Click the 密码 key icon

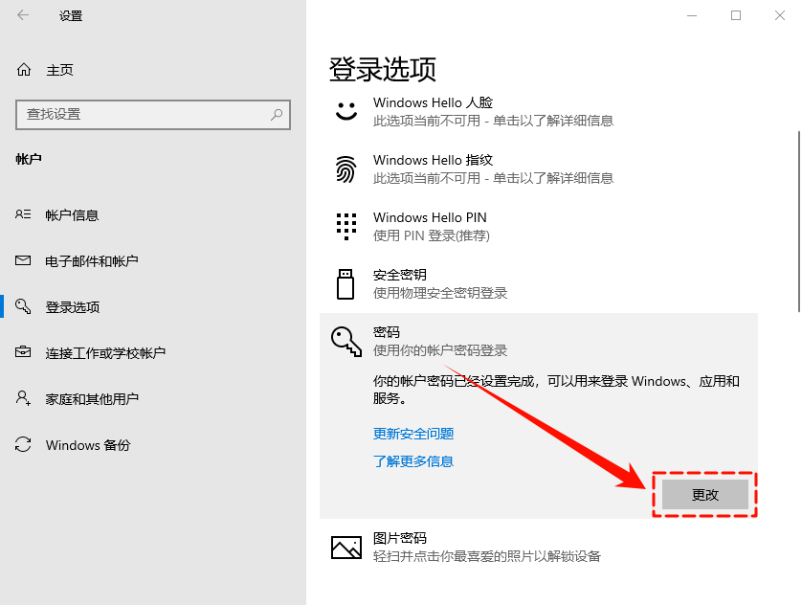click(345, 340)
